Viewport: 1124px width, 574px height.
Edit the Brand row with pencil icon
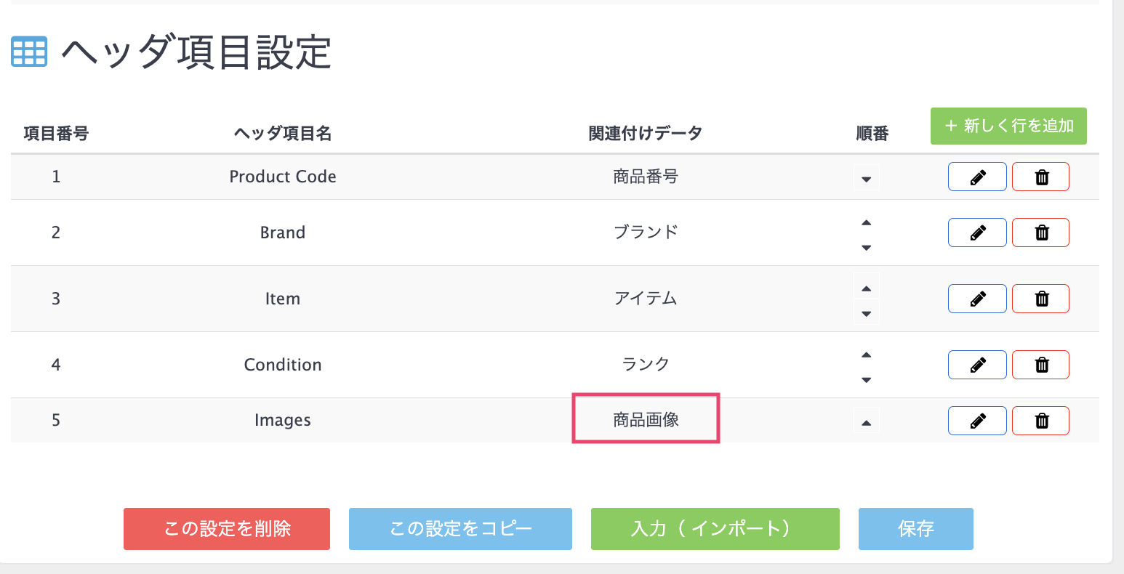[977, 233]
